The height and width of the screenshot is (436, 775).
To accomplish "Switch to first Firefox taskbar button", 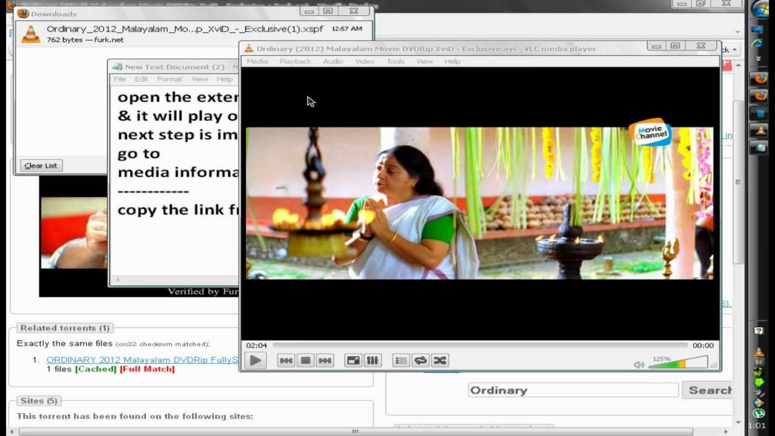I will (x=759, y=79).
